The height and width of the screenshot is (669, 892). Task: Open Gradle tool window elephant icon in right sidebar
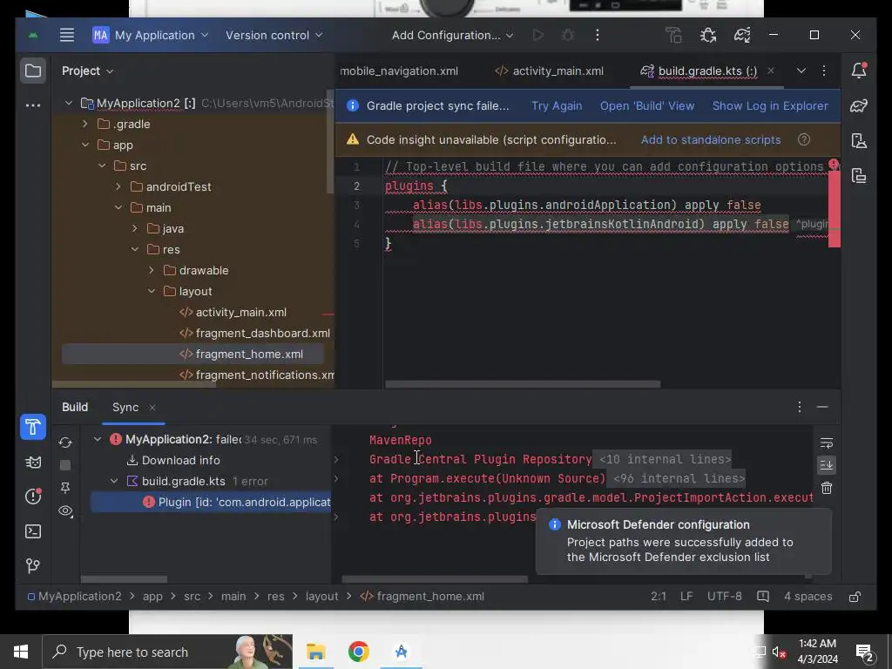pos(859,105)
